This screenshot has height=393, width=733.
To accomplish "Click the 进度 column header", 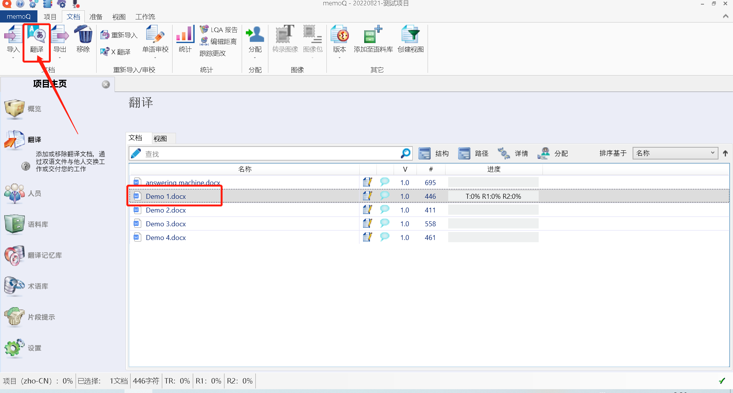I will 494,169.
